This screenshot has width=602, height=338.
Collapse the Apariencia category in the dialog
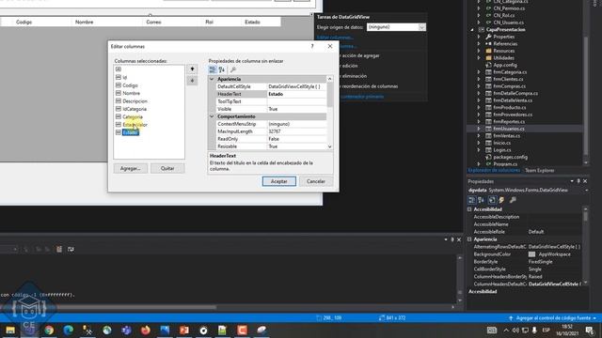pos(212,79)
